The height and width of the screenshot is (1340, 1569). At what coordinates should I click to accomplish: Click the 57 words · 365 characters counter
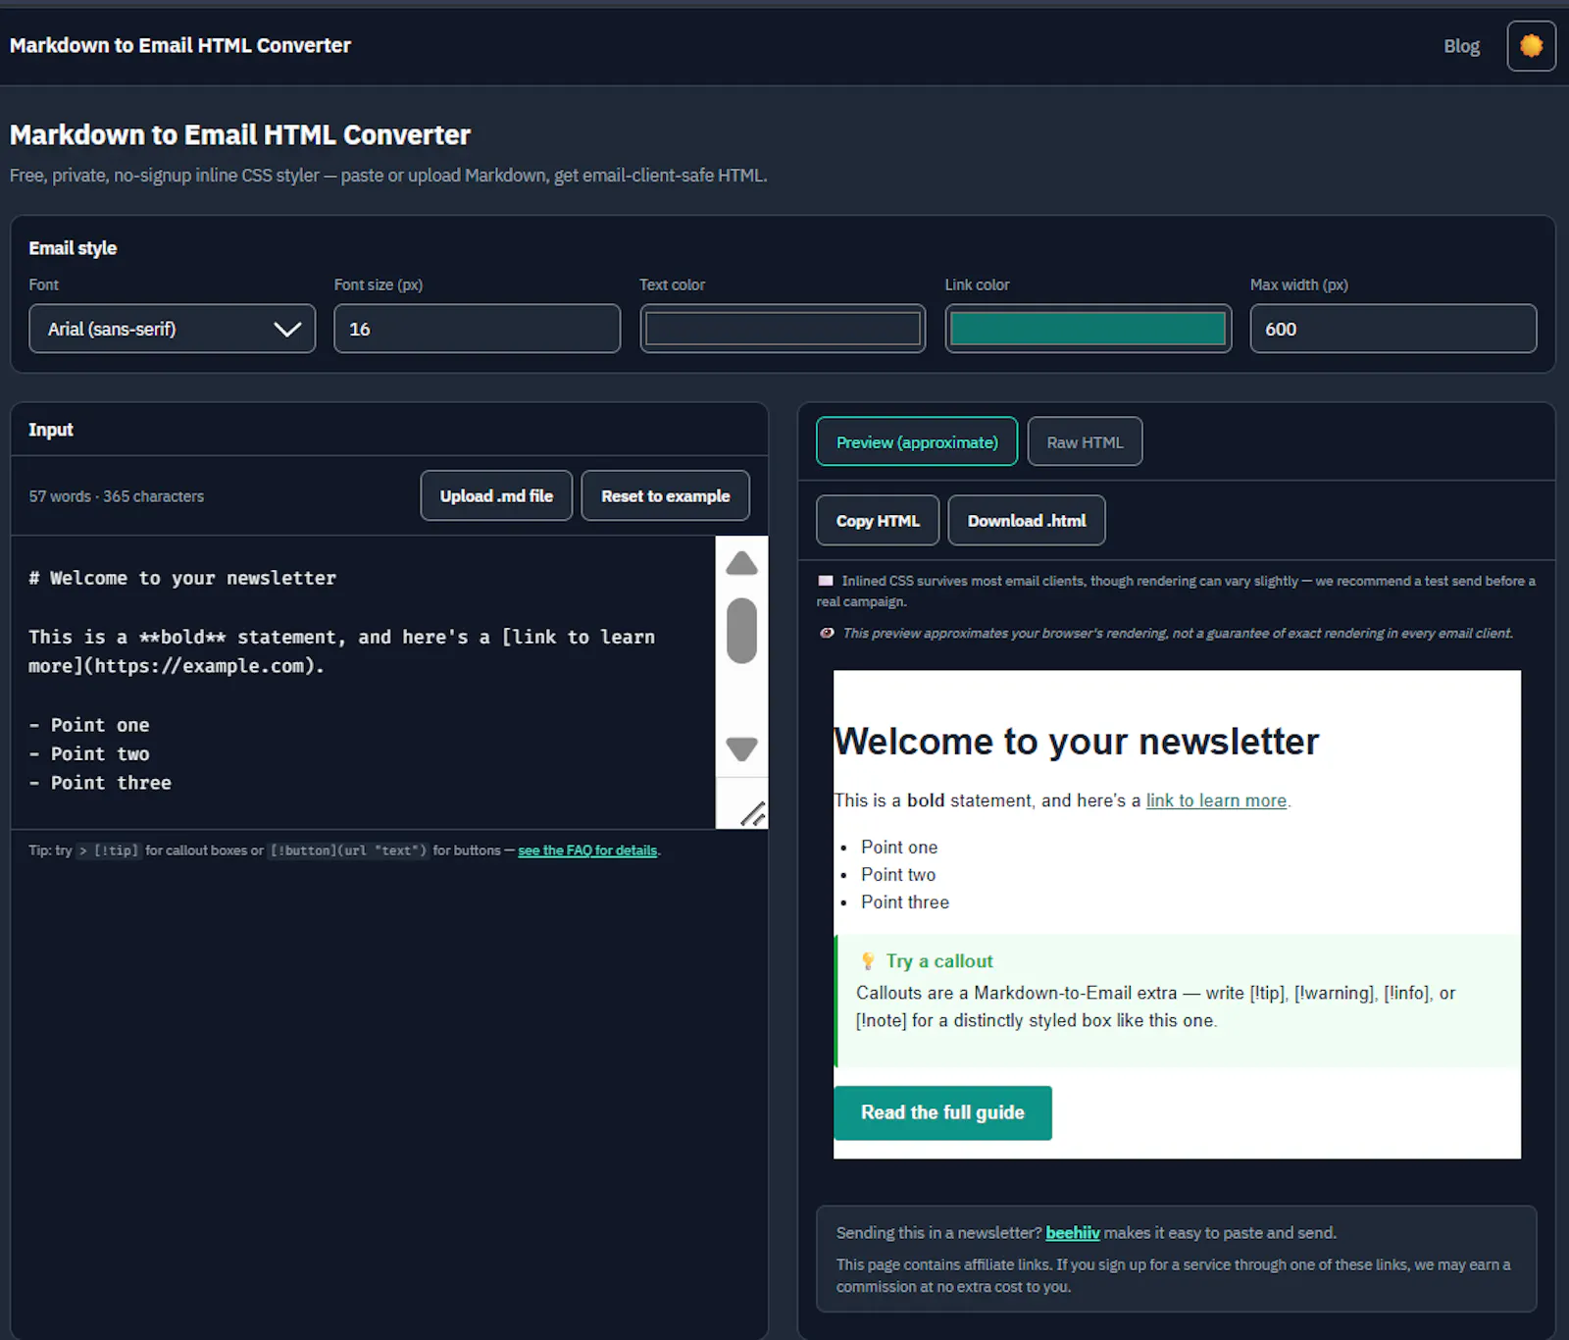[x=117, y=496]
